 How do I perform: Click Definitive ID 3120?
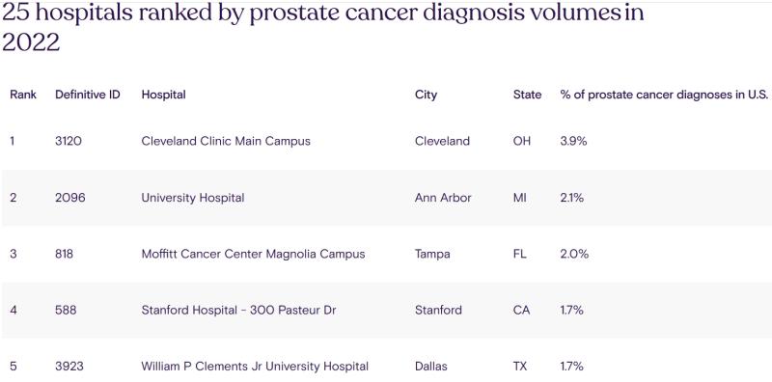point(69,141)
